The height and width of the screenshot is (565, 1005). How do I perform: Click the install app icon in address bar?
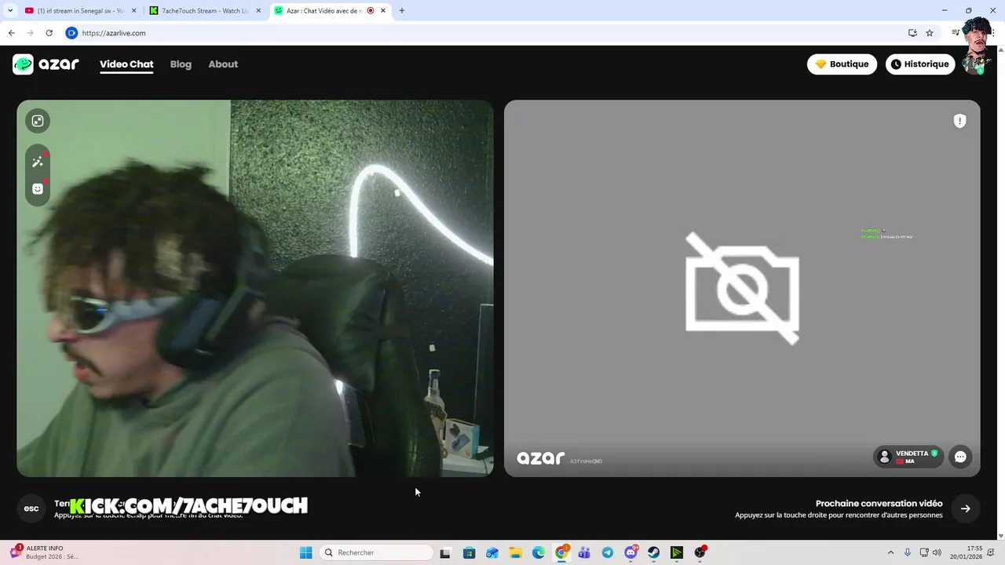pyautogui.click(x=912, y=33)
